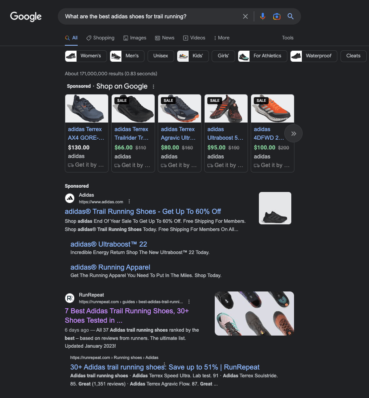The width and height of the screenshot is (369, 398).
Task: Filter results by Women's chip
Action: coord(86,56)
